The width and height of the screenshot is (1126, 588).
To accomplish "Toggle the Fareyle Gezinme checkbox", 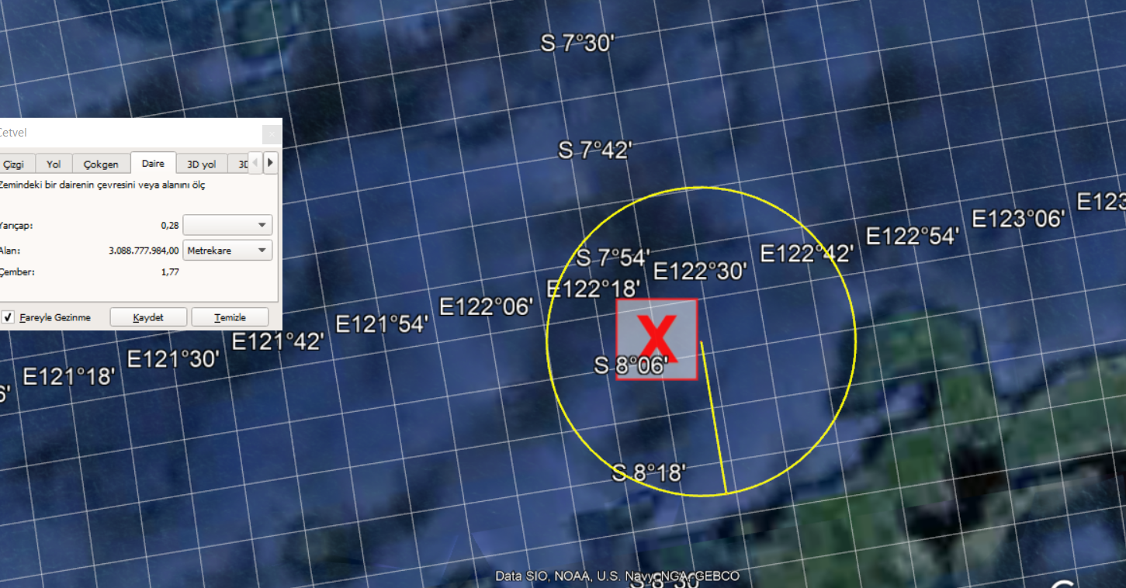I will [x=8, y=317].
